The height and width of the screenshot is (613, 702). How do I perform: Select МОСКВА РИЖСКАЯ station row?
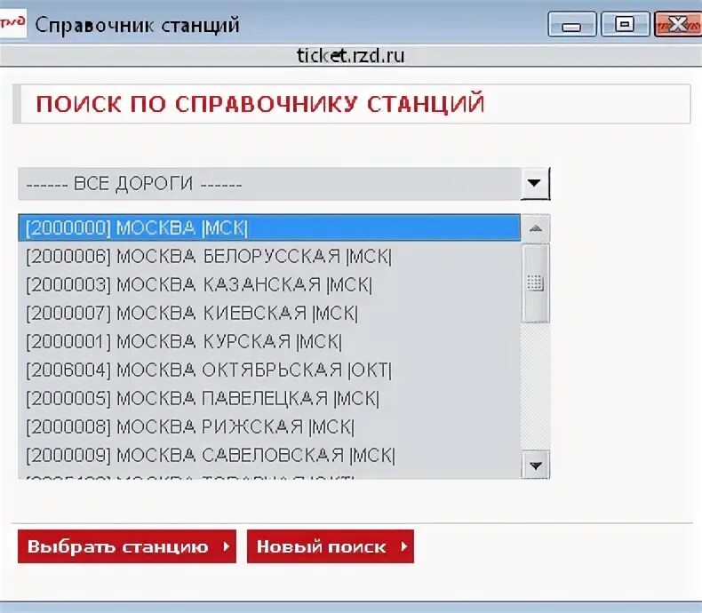[269, 426]
